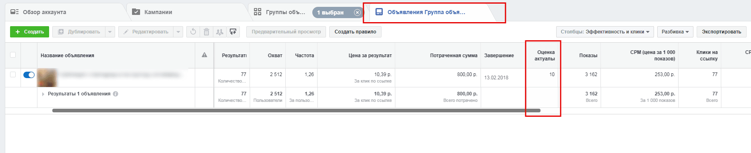Click the Редактировать button
The image size is (751, 153).
coord(146,32)
